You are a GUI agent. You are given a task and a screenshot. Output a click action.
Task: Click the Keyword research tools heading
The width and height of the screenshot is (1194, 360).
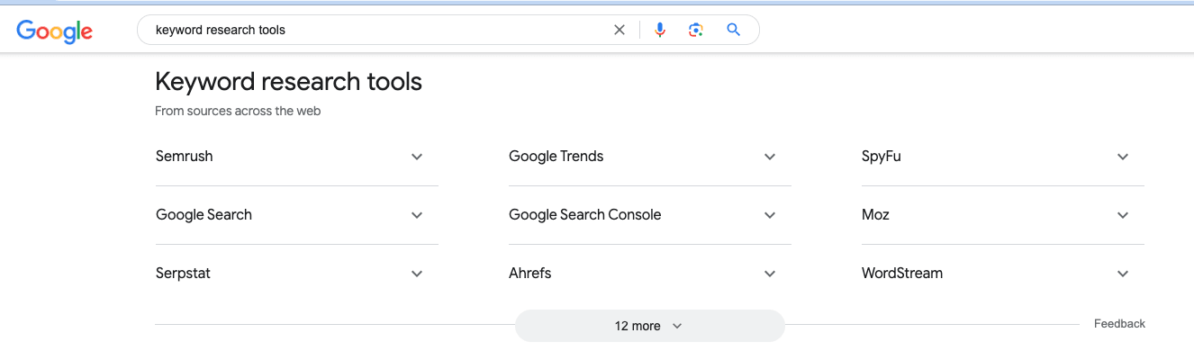(288, 82)
